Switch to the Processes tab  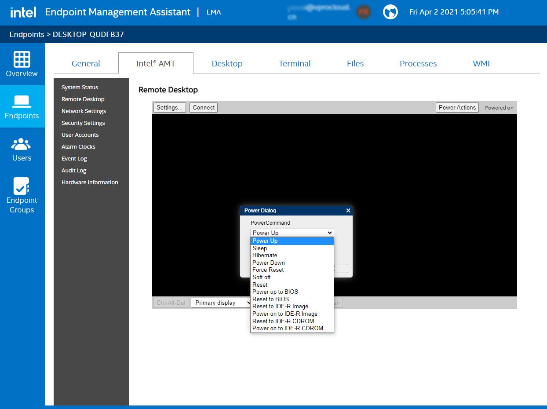pos(418,63)
